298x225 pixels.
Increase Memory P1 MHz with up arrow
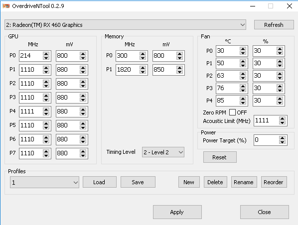click(143, 67)
